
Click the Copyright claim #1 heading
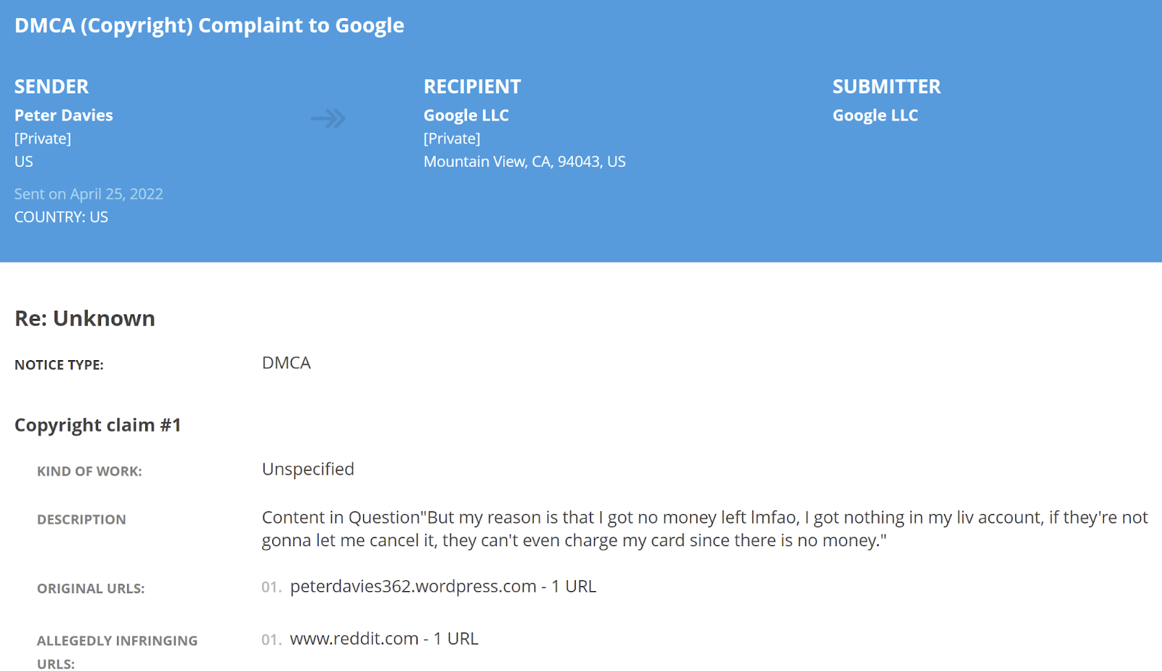(98, 425)
